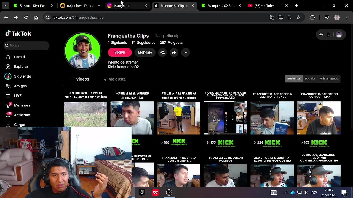Screen dimensions: 353x198
Task: Open OBS Studio in the taskbar
Action: click(169, 193)
